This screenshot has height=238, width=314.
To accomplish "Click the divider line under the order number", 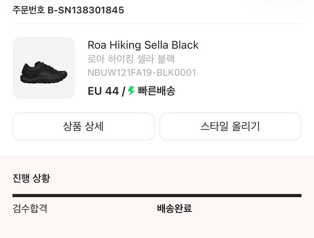I will point(157,24).
